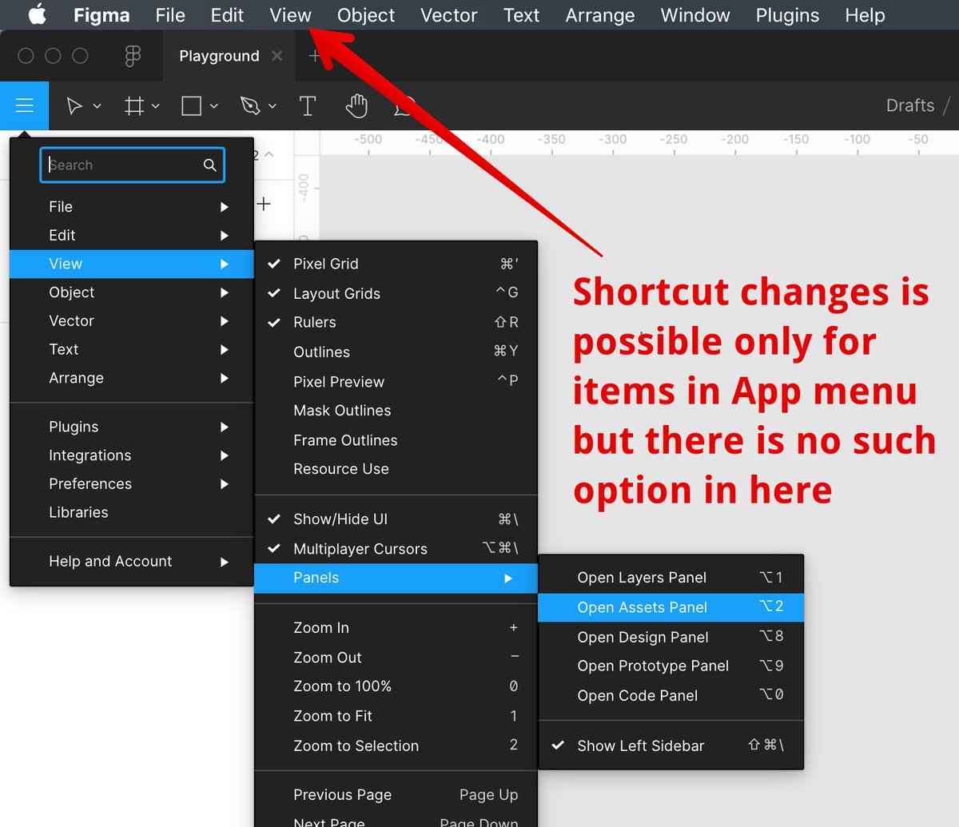This screenshot has width=959, height=827.
Task: Select Zoom to 100%
Action: [396, 686]
